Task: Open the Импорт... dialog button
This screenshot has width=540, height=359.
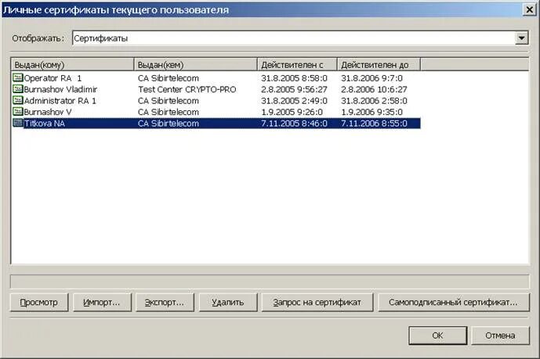Action: click(x=103, y=303)
